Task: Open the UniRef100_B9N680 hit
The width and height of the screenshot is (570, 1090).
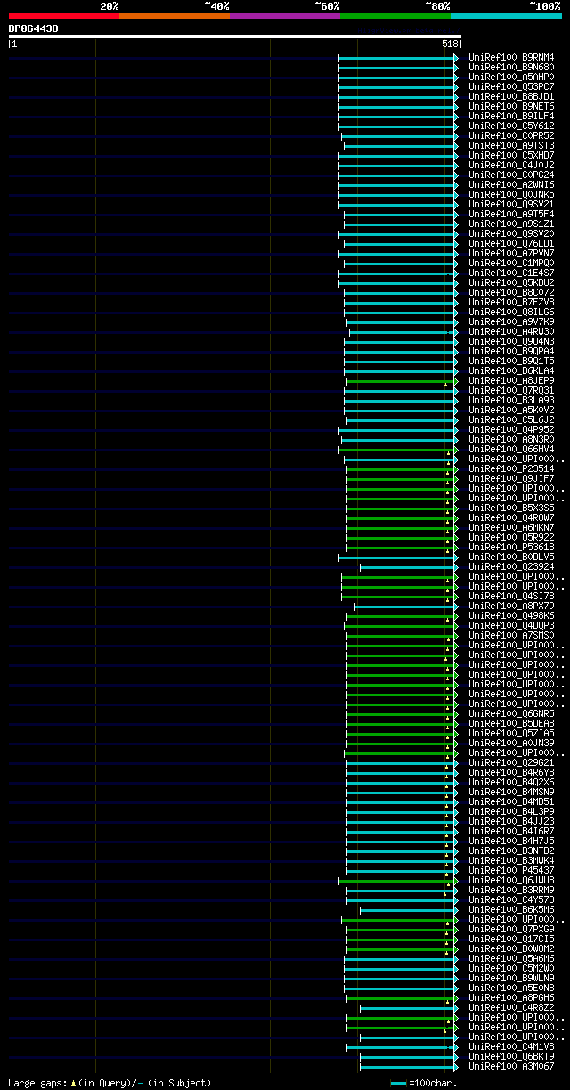Action: 511,67
